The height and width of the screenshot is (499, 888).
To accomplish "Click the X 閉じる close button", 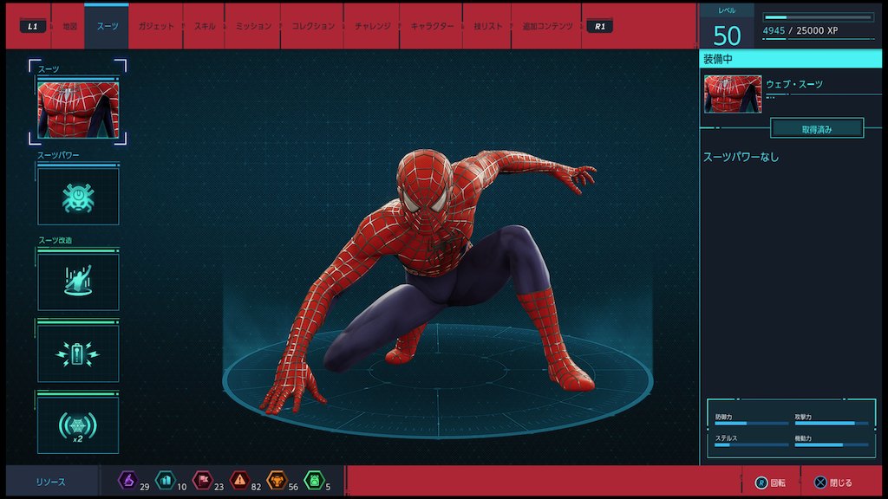I will point(833,483).
